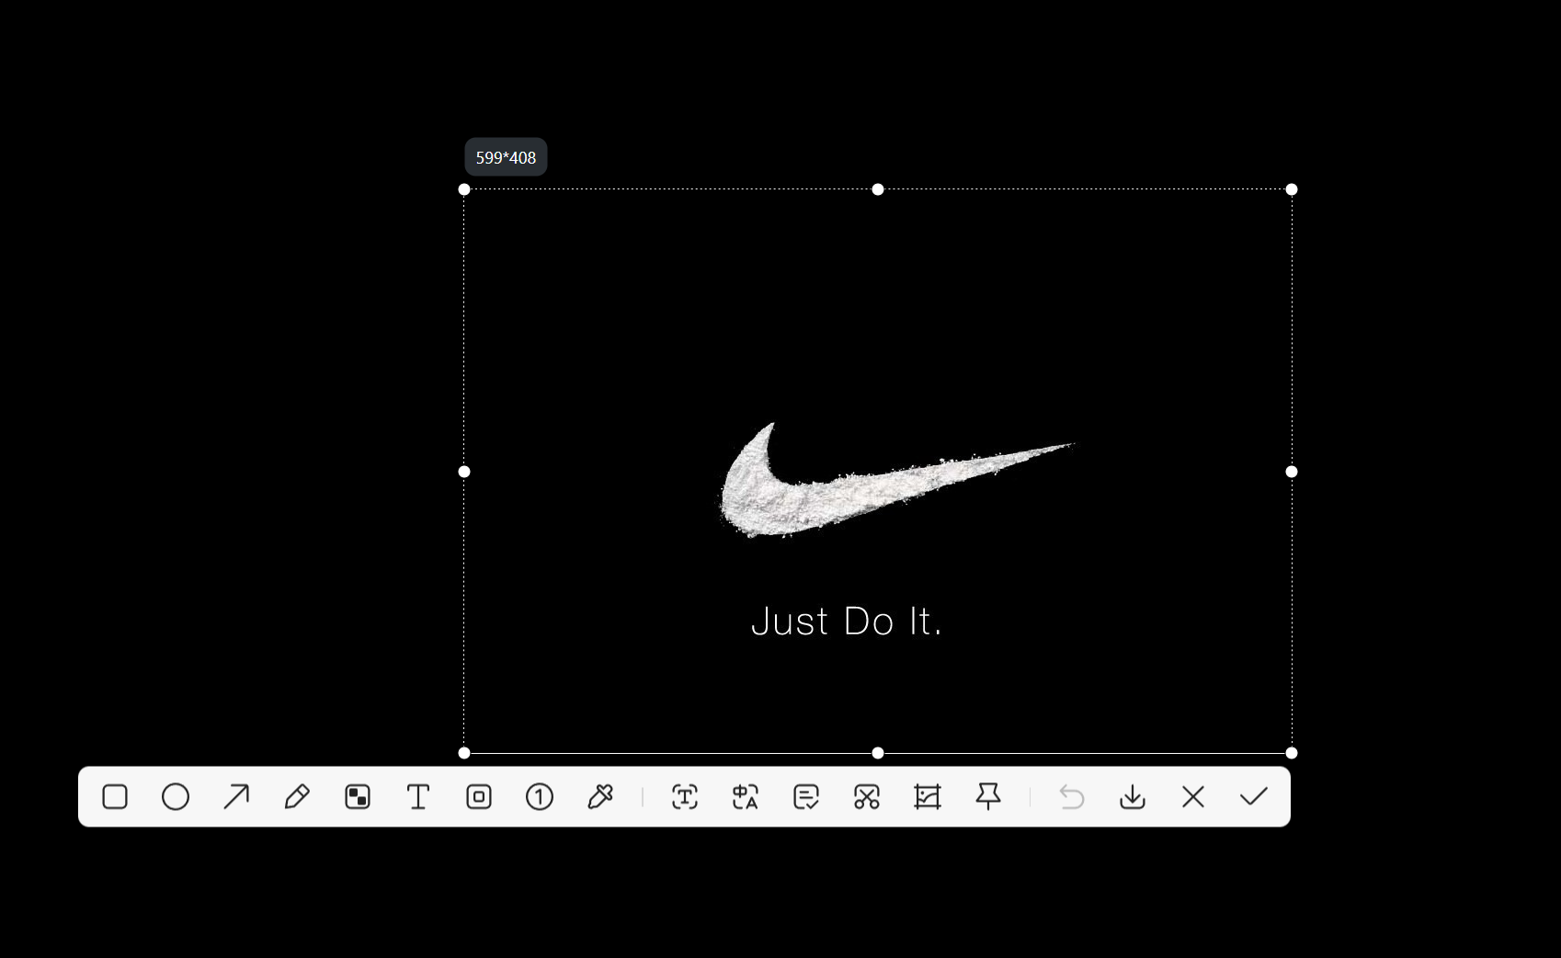Cancel the screenshot with X

click(1193, 796)
